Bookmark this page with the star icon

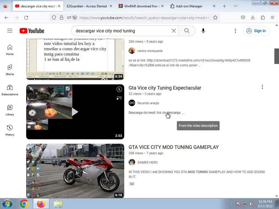(x=215, y=17)
